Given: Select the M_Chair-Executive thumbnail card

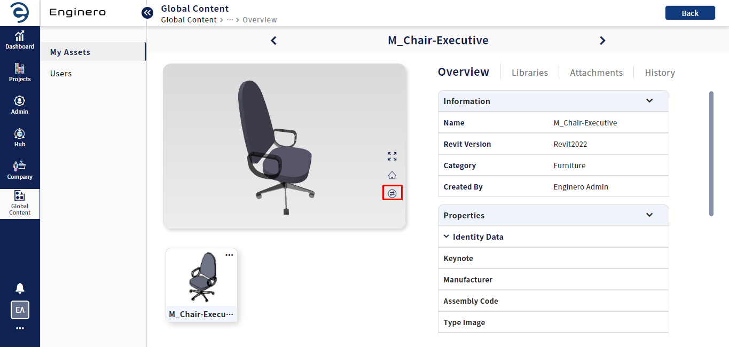Looking at the screenshot, I should (201, 285).
